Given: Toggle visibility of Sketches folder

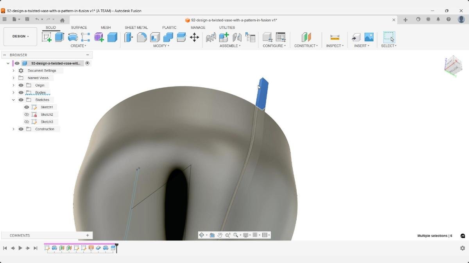Looking at the screenshot, I should coord(21,100).
